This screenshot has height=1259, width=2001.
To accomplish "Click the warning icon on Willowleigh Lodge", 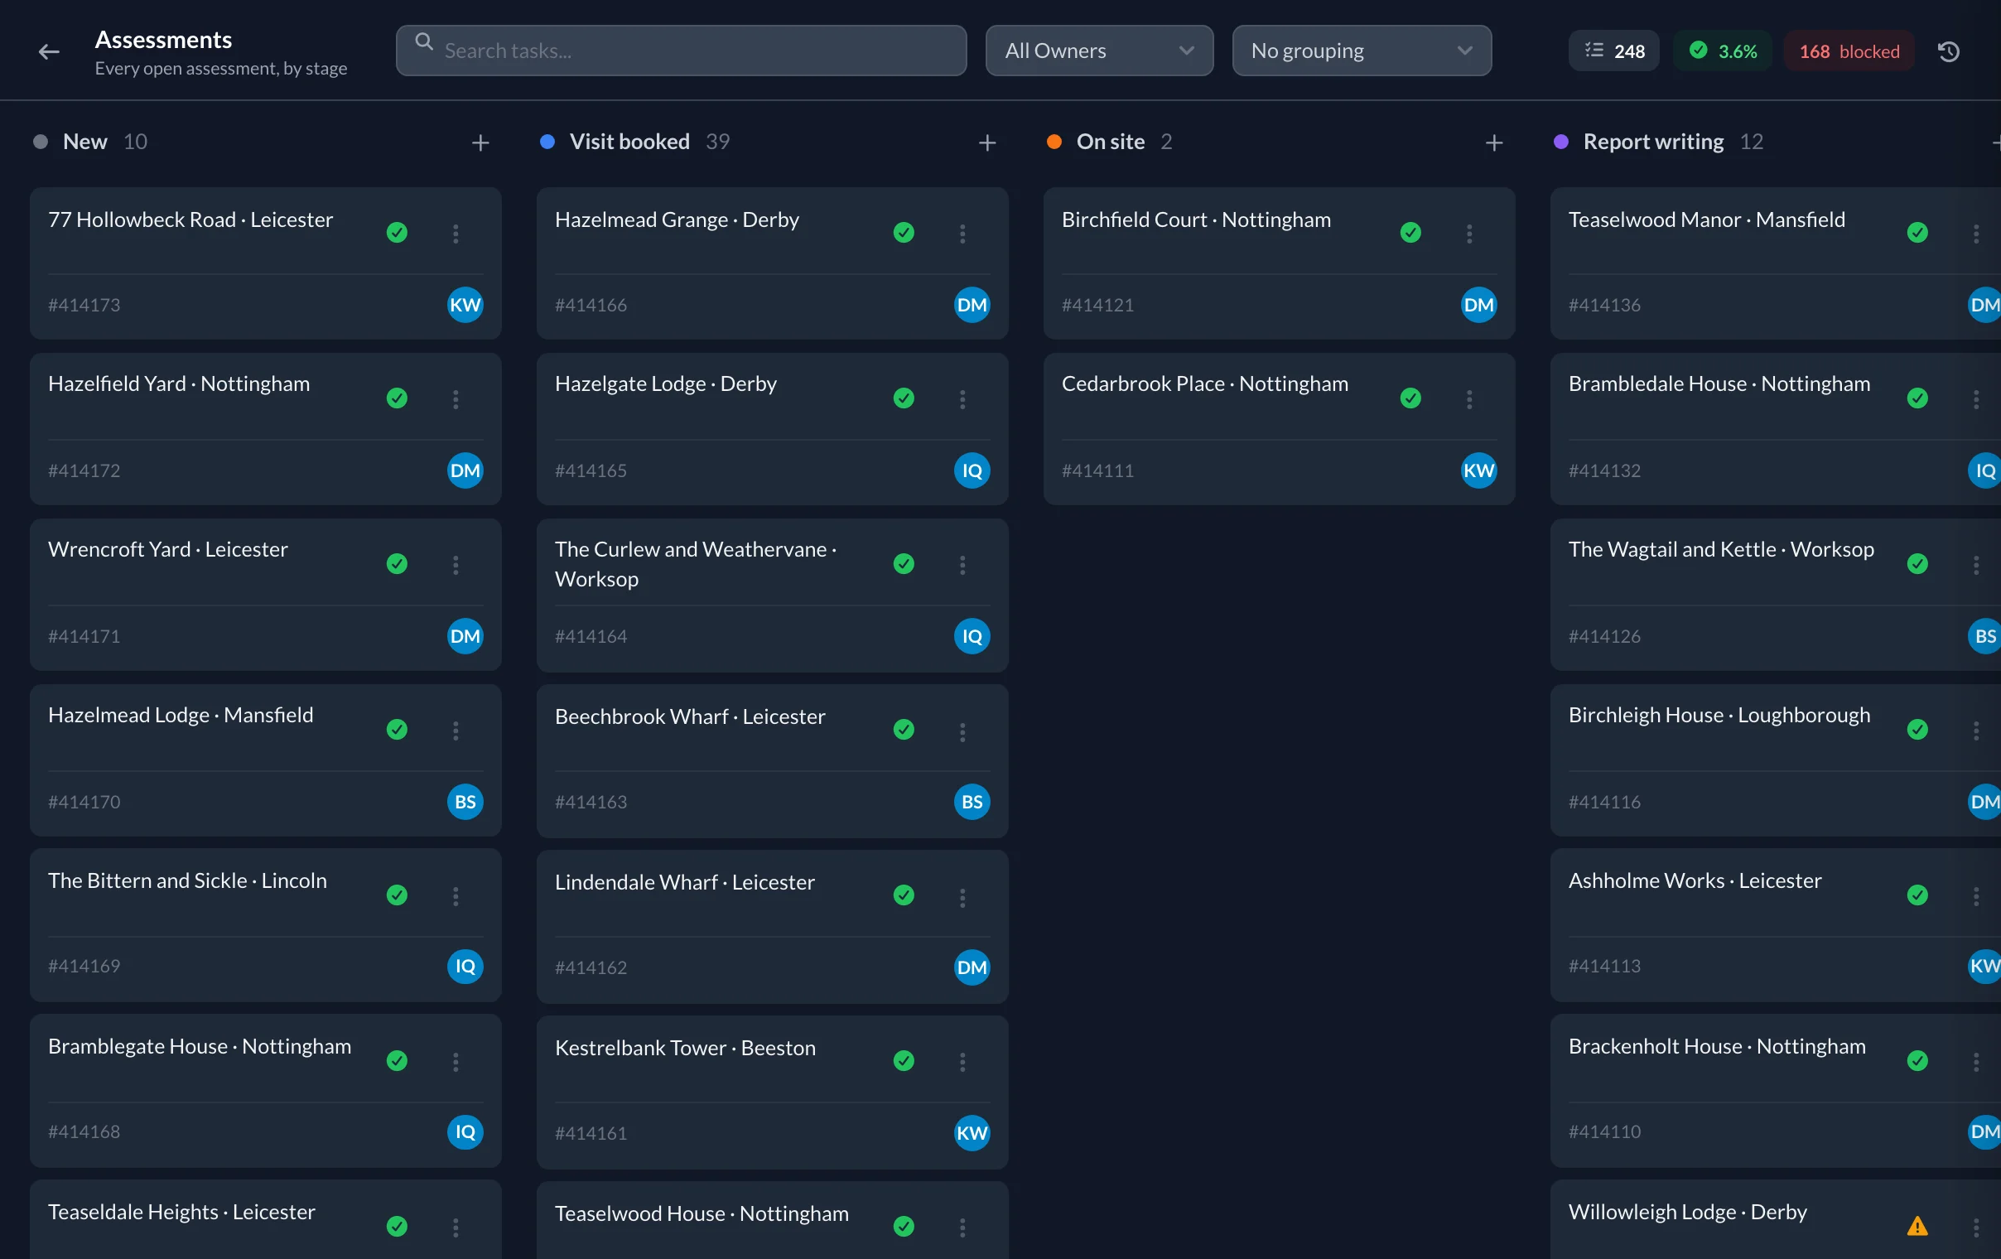I will [1917, 1226].
